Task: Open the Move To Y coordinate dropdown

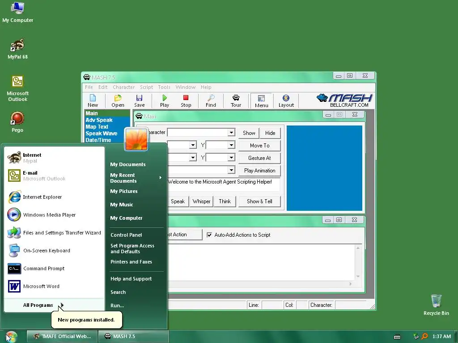Action: click(x=231, y=145)
